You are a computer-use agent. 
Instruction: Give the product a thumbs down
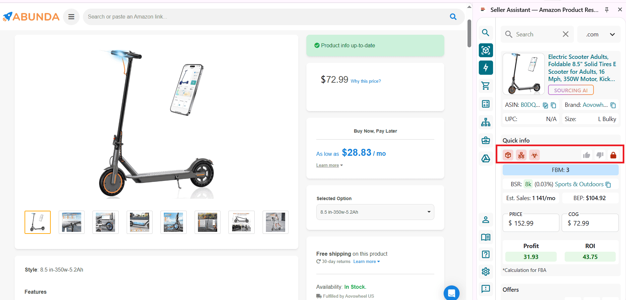[x=599, y=155]
